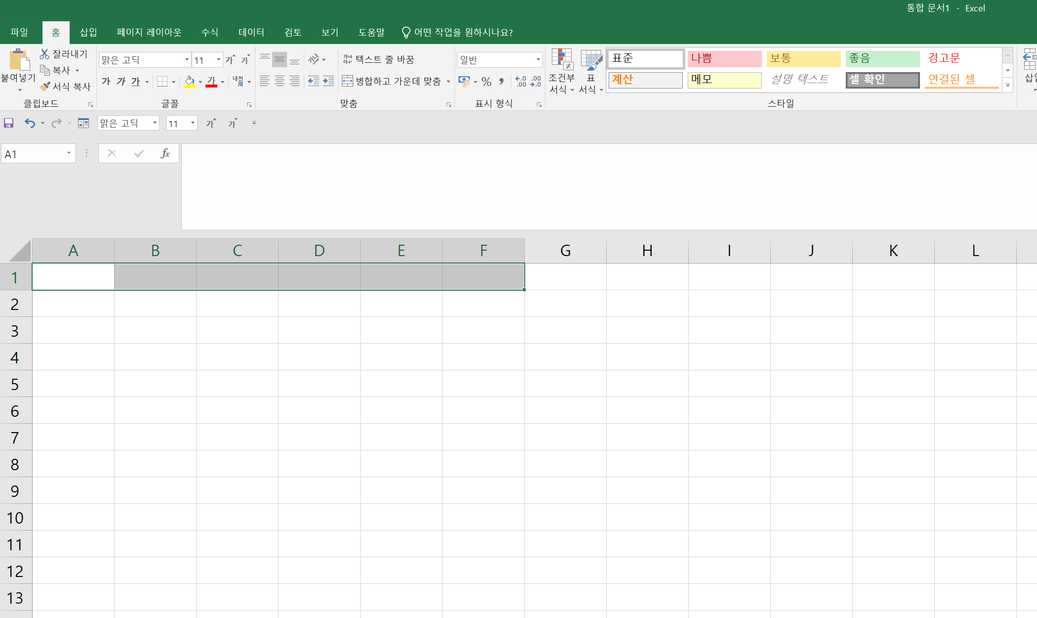Click the Insert Function fx icon
The image size is (1037, 618).
coord(165,153)
